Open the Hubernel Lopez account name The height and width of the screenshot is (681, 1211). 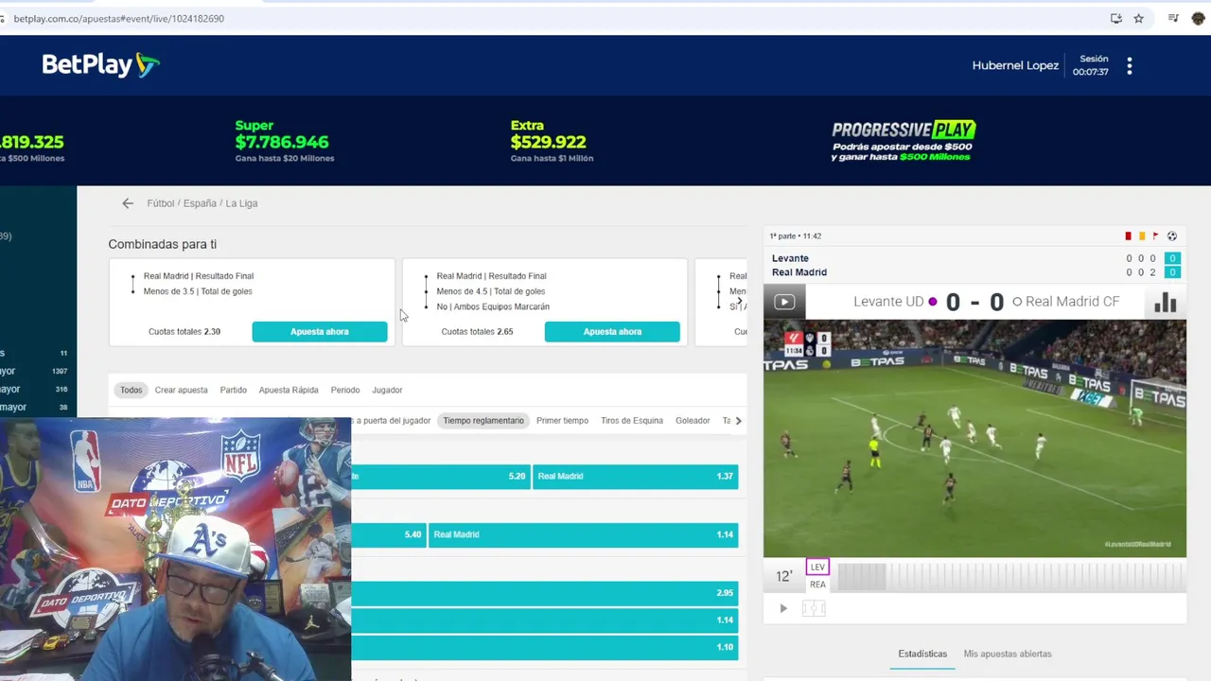tap(1015, 65)
